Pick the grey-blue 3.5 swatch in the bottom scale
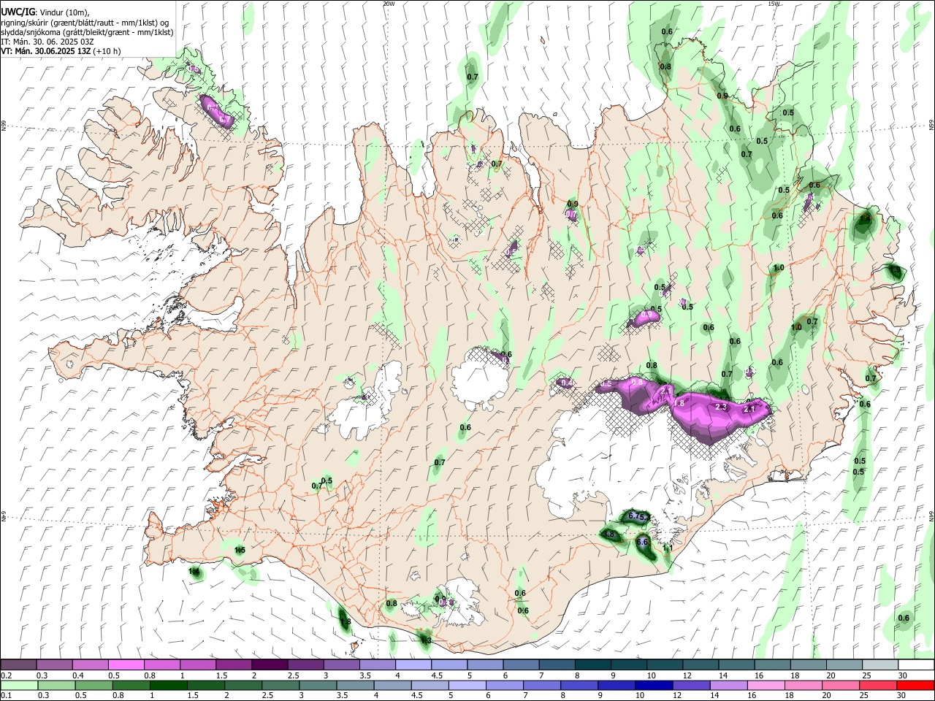 [x=354, y=685]
